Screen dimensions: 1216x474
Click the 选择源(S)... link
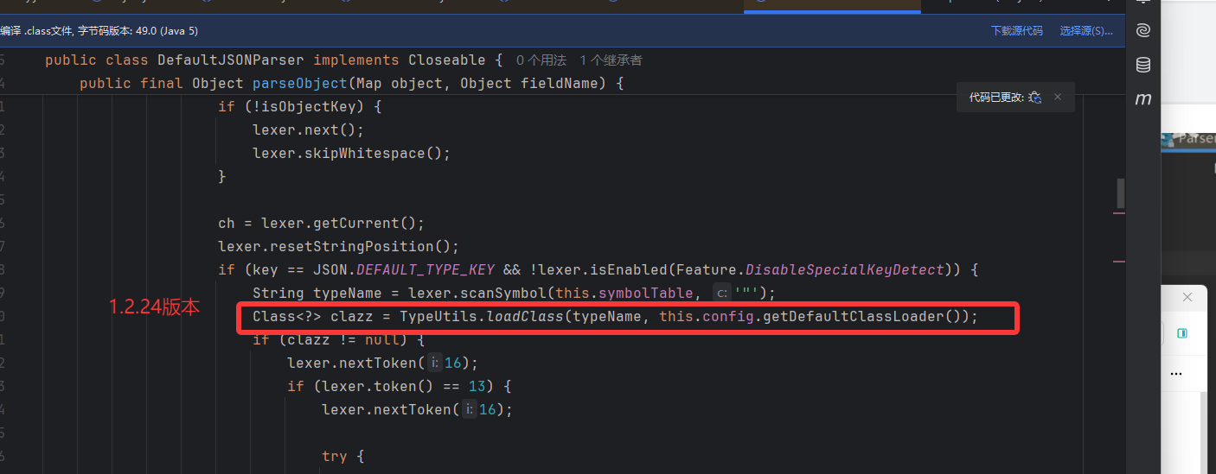[x=1086, y=31]
